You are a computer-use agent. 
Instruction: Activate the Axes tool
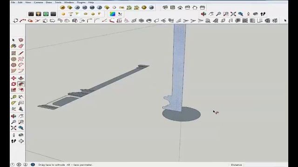14,109
